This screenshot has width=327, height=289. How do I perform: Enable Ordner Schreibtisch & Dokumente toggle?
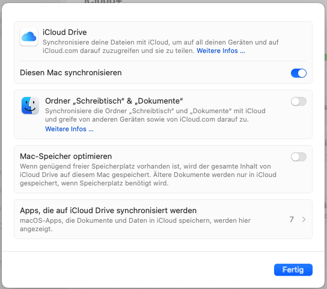(x=299, y=102)
